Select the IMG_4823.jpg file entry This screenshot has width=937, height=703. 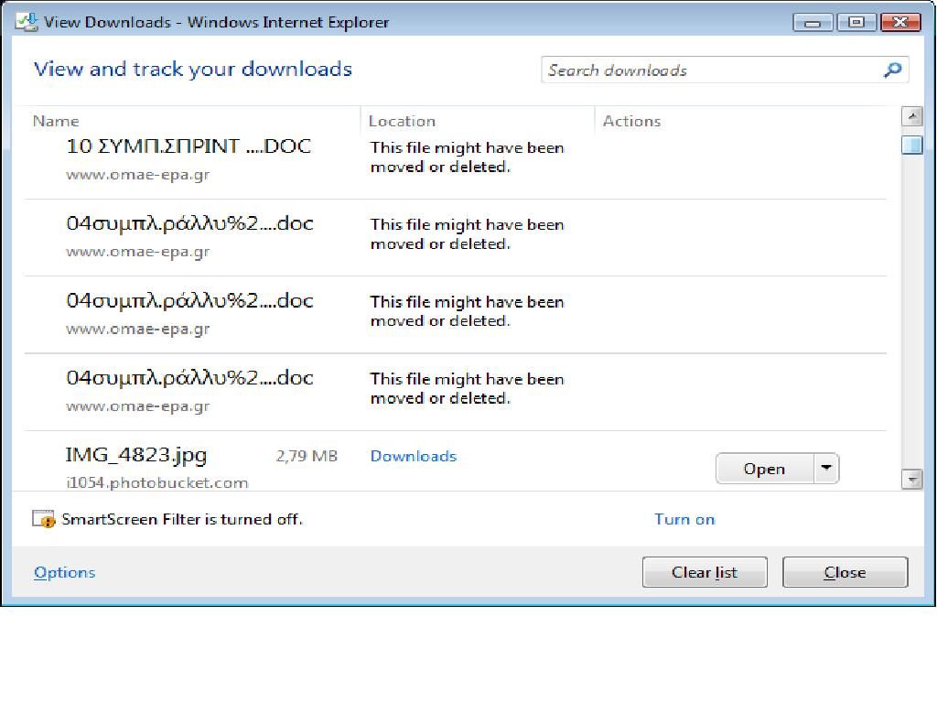click(136, 455)
